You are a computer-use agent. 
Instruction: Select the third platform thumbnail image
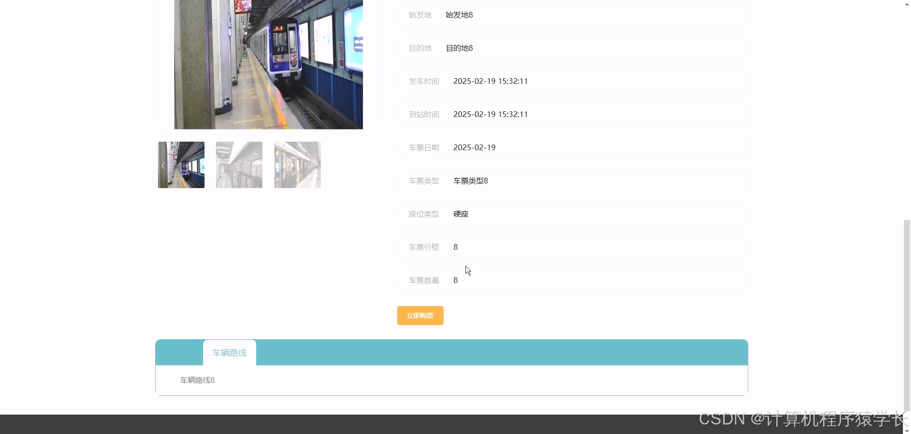click(x=297, y=165)
